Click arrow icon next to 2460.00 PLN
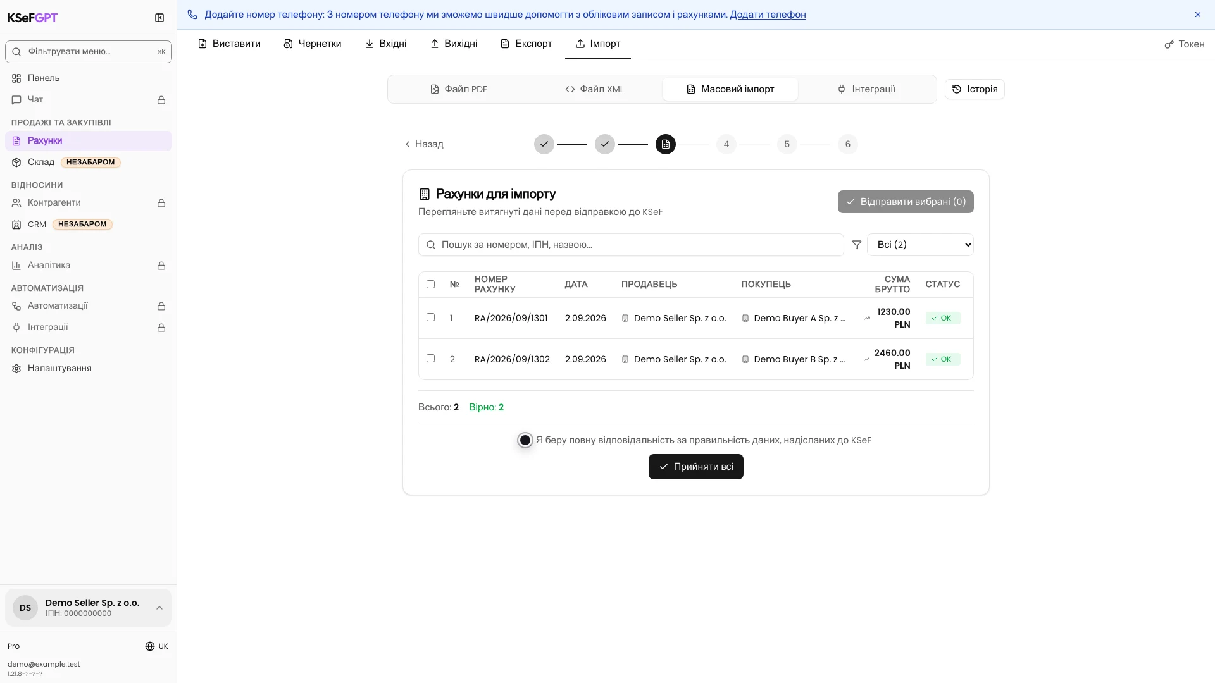This screenshot has width=1215, height=683. pyautogui.click(x=867, y=359)
